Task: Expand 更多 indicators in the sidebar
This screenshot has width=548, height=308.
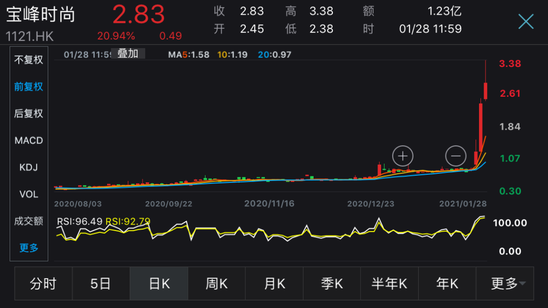Action: coord(29,248)
